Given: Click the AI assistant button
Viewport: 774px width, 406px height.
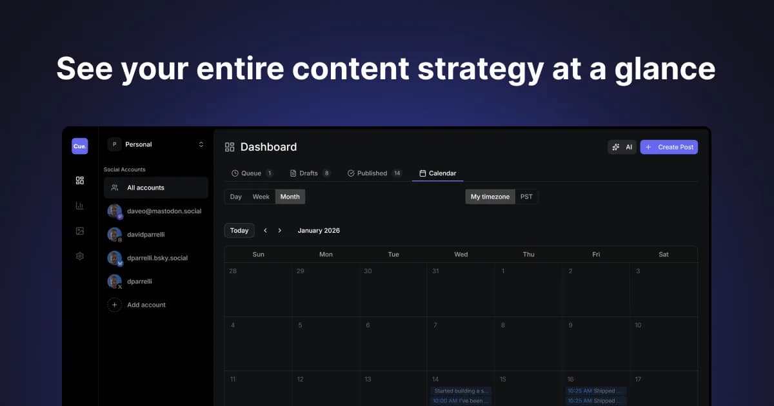Looking at the screenshot, I should tap(622, 147).
